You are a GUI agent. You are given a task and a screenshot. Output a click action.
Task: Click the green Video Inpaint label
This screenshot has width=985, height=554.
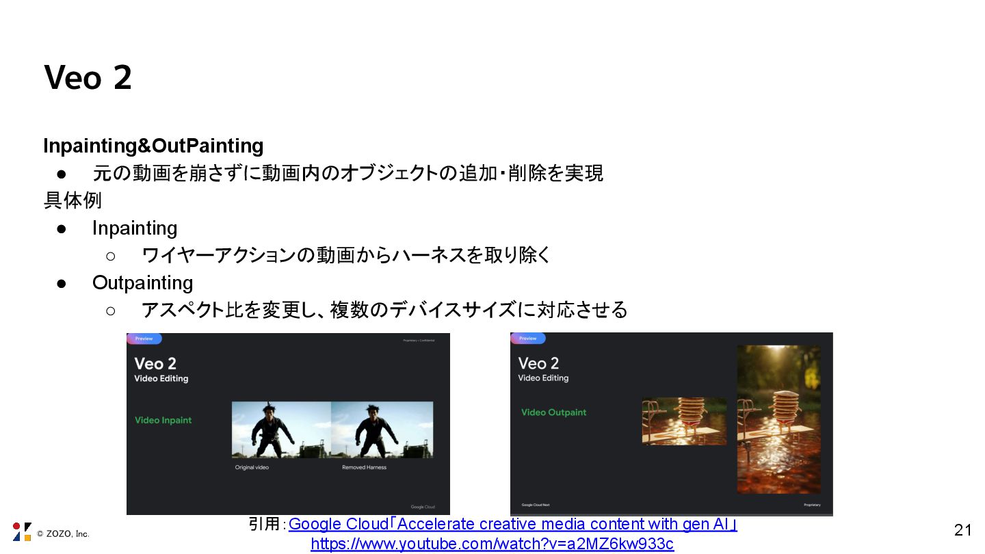click(163, 420)
